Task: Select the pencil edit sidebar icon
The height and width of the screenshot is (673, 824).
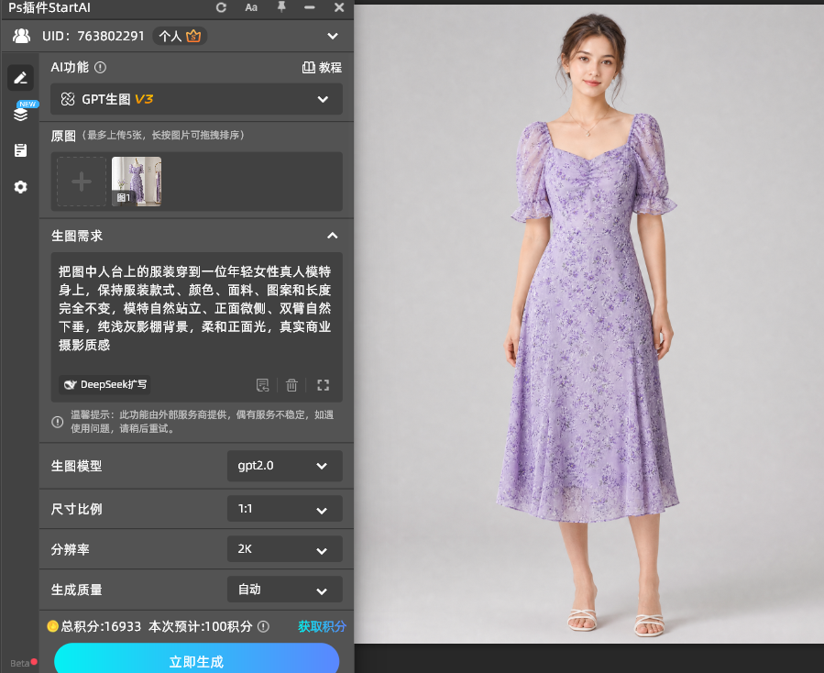Action: coord(20,78)
